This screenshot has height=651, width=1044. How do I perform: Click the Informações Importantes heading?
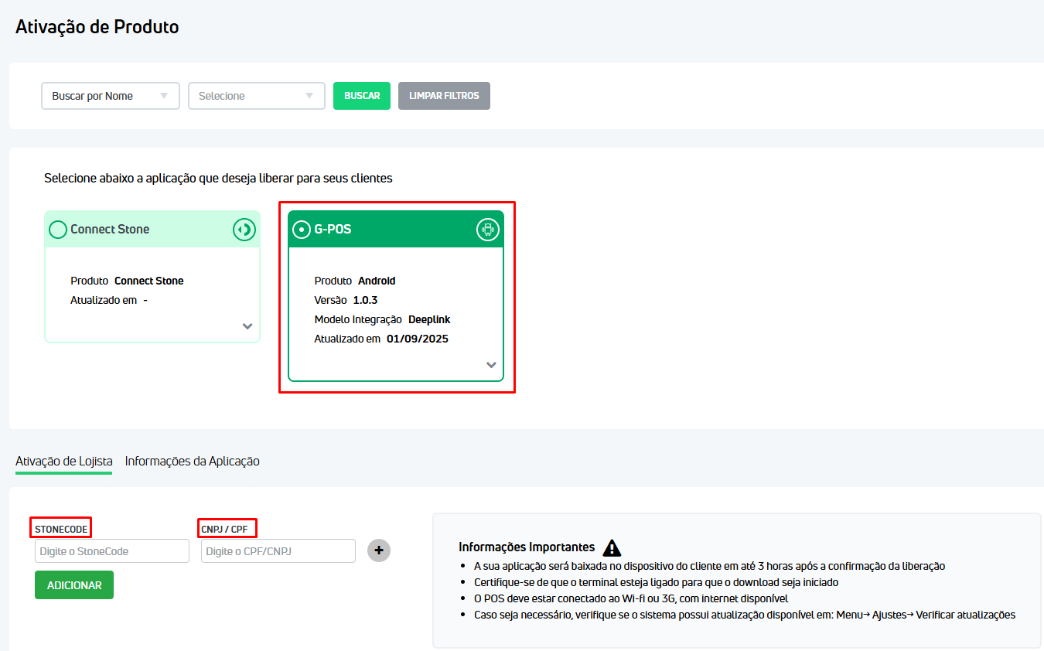coord(527,547)
